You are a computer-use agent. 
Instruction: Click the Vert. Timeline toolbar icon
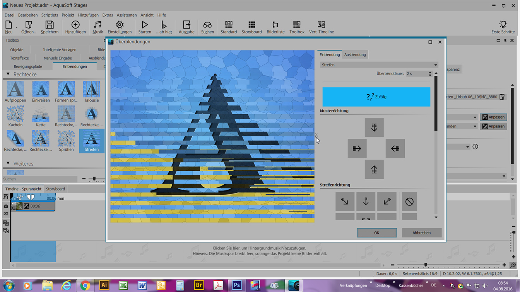[x=321, y=27]
